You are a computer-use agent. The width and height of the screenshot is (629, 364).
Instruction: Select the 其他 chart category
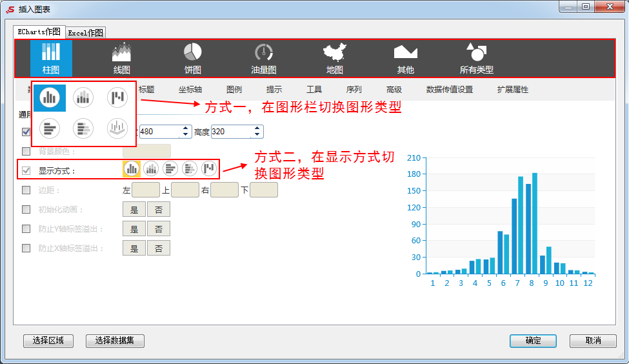(x=406, y=58)
